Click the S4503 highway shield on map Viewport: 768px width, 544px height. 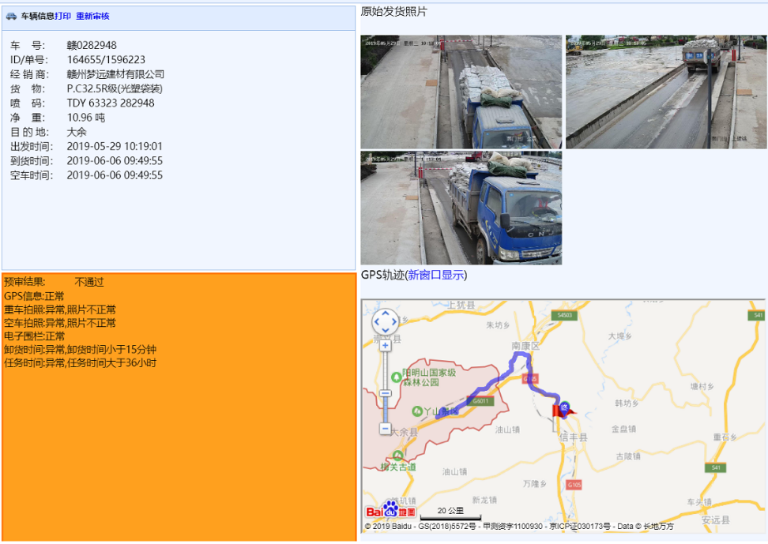click(x=565, y=315)
